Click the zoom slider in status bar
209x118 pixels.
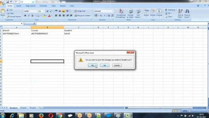click(199, 111)
